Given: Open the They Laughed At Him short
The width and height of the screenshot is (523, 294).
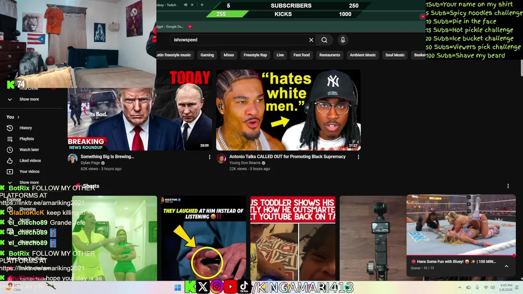Looking at the screenshot, I should [203, 238].
